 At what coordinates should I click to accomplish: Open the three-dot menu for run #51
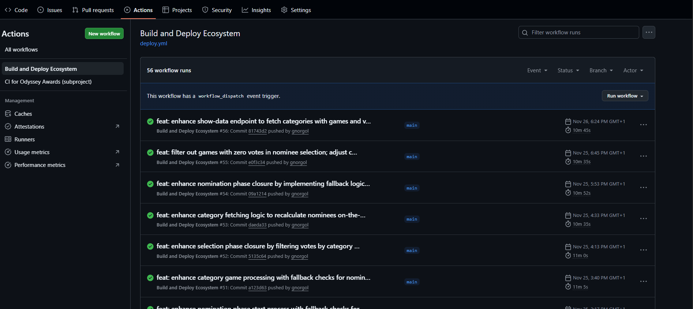644,282
